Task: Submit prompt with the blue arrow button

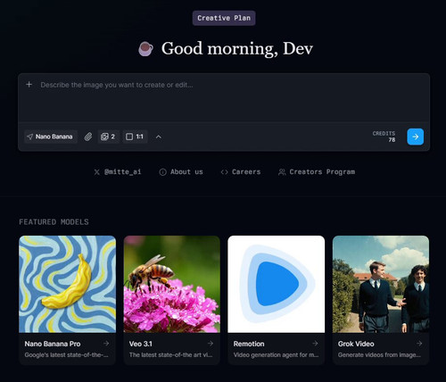Action: [x=416, y=137]
